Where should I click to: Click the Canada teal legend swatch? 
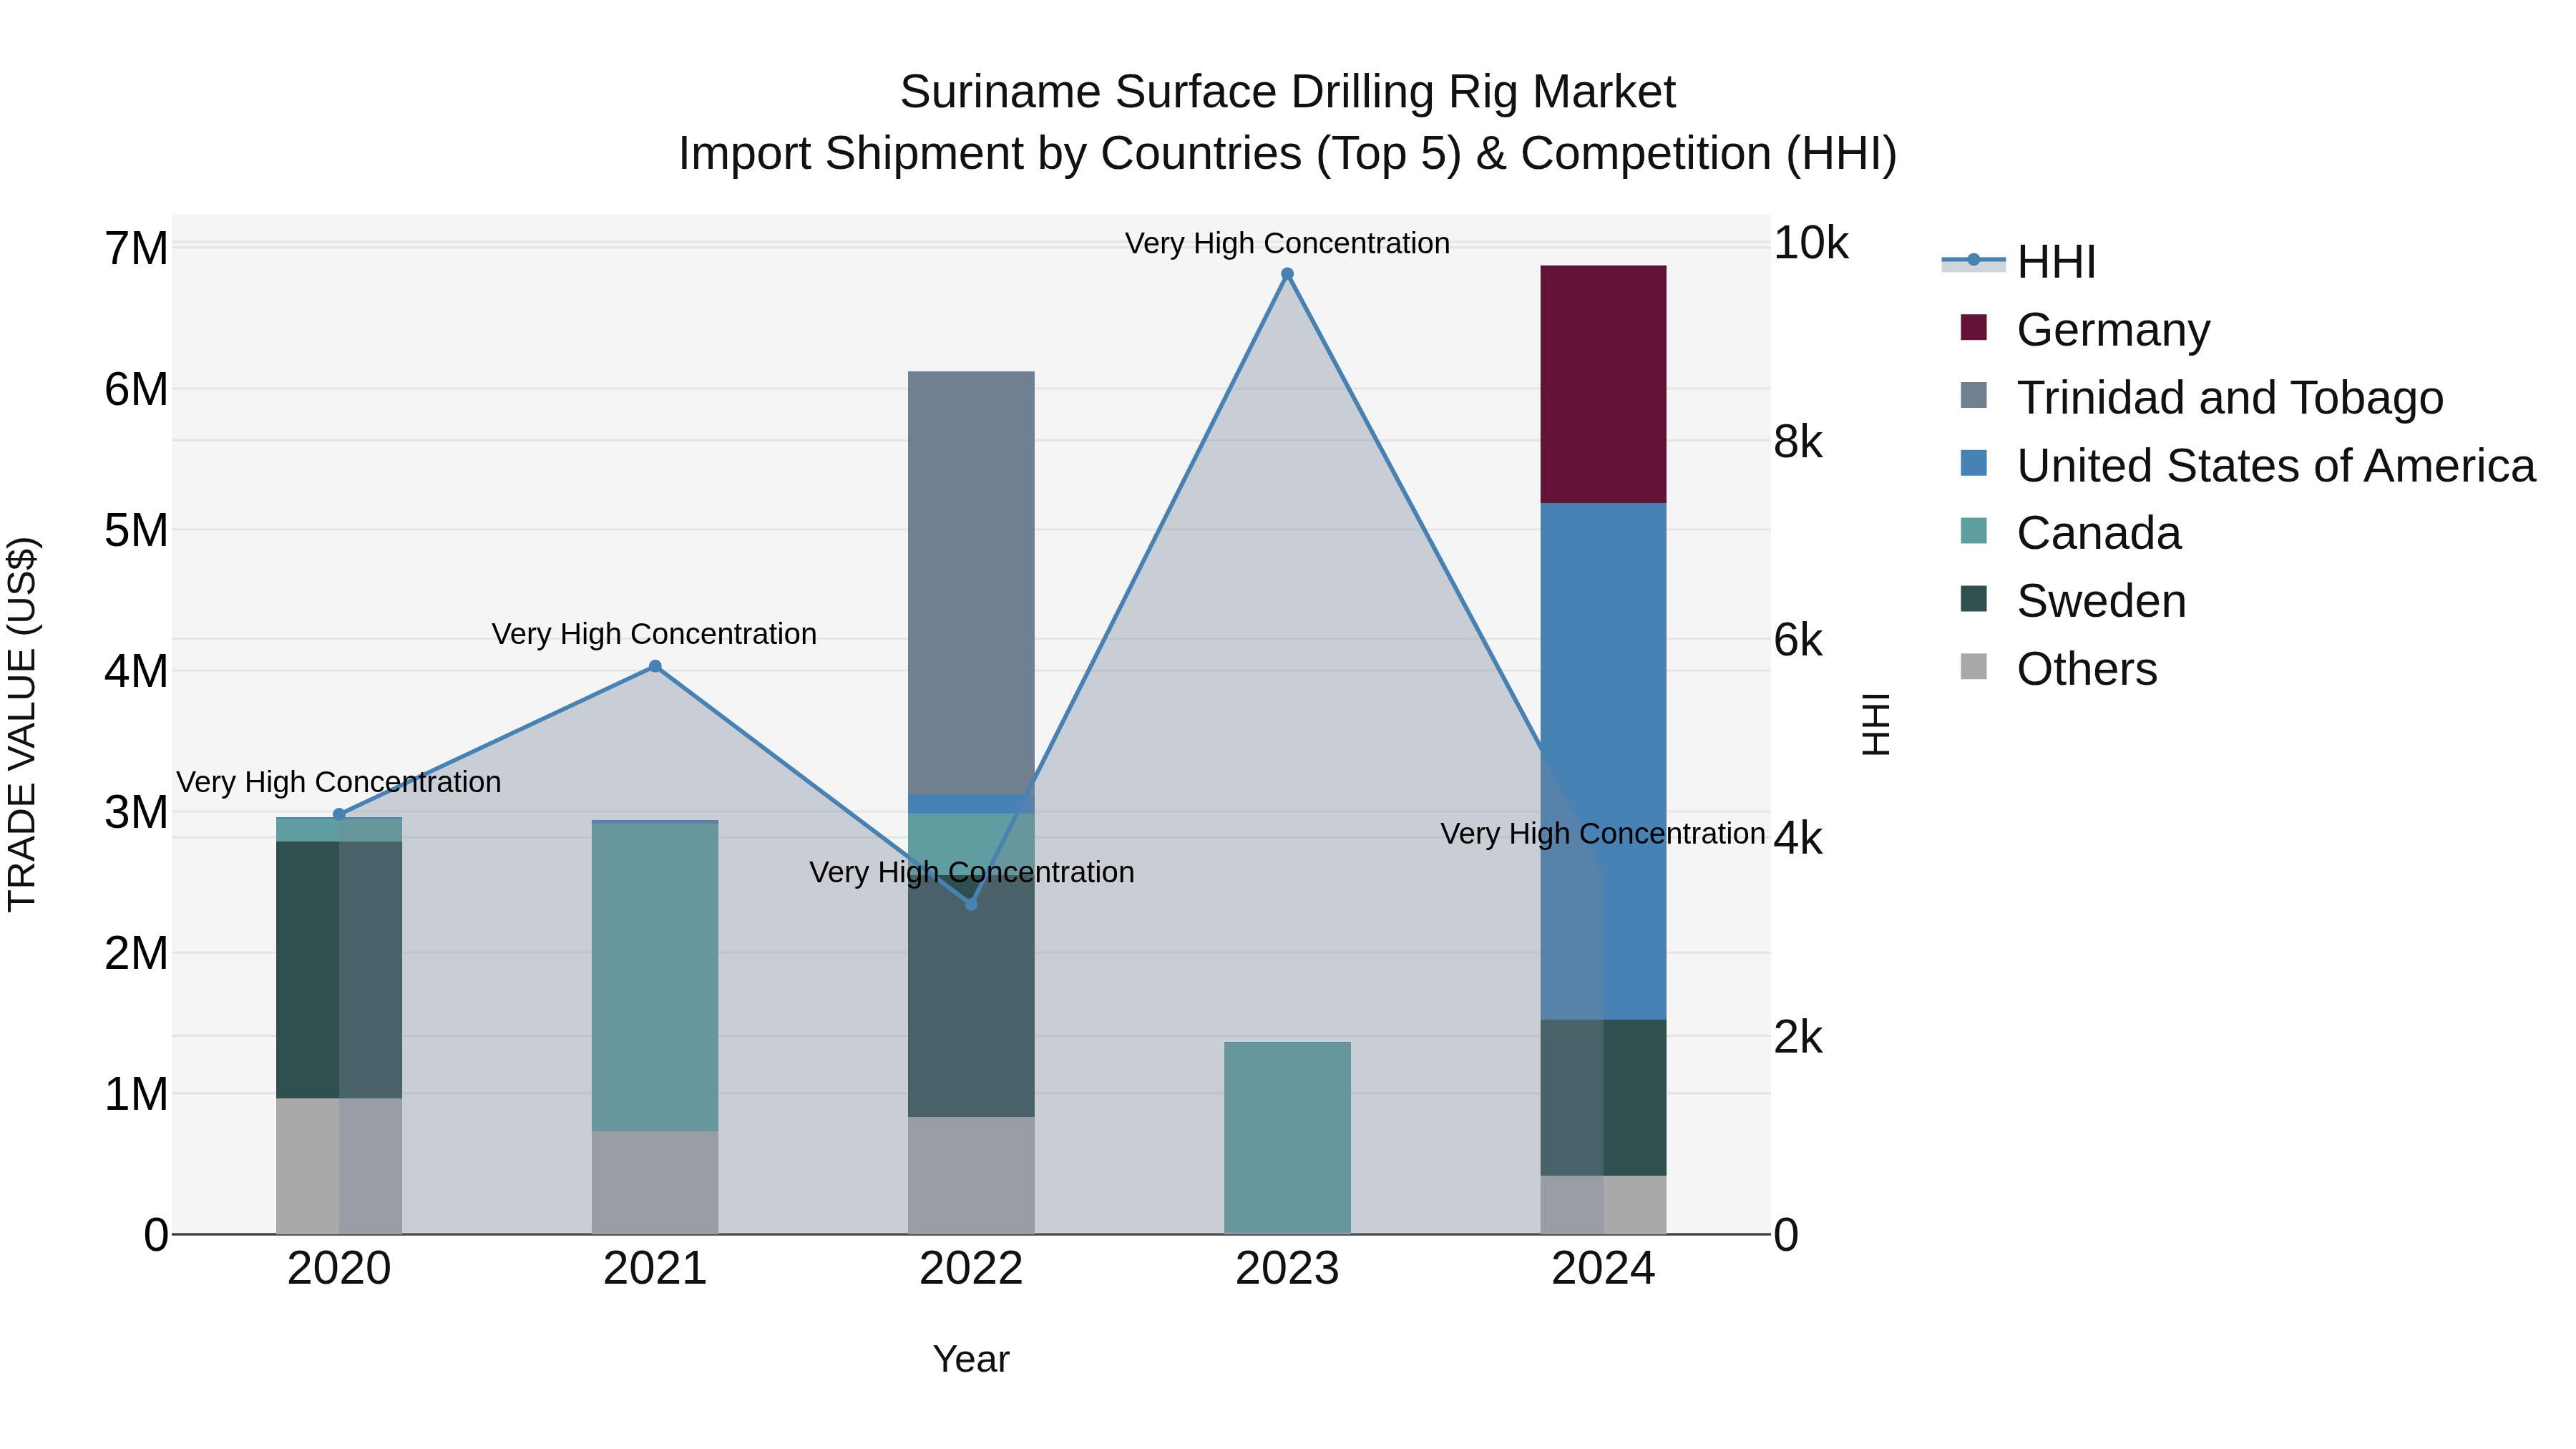coord(1974,531)
